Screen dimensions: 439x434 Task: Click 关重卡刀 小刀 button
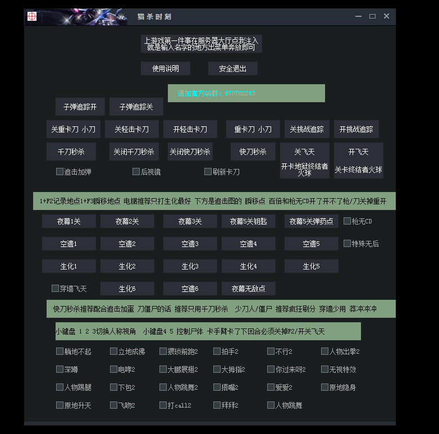(x=74, y=129)
